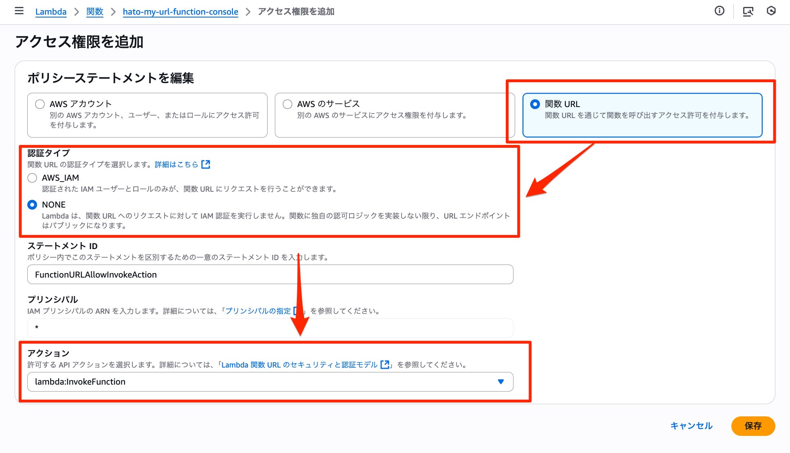Open the navigation sidebar with the hamburger icon
This screenshot has width=790, height=453.
pos(19,11)
